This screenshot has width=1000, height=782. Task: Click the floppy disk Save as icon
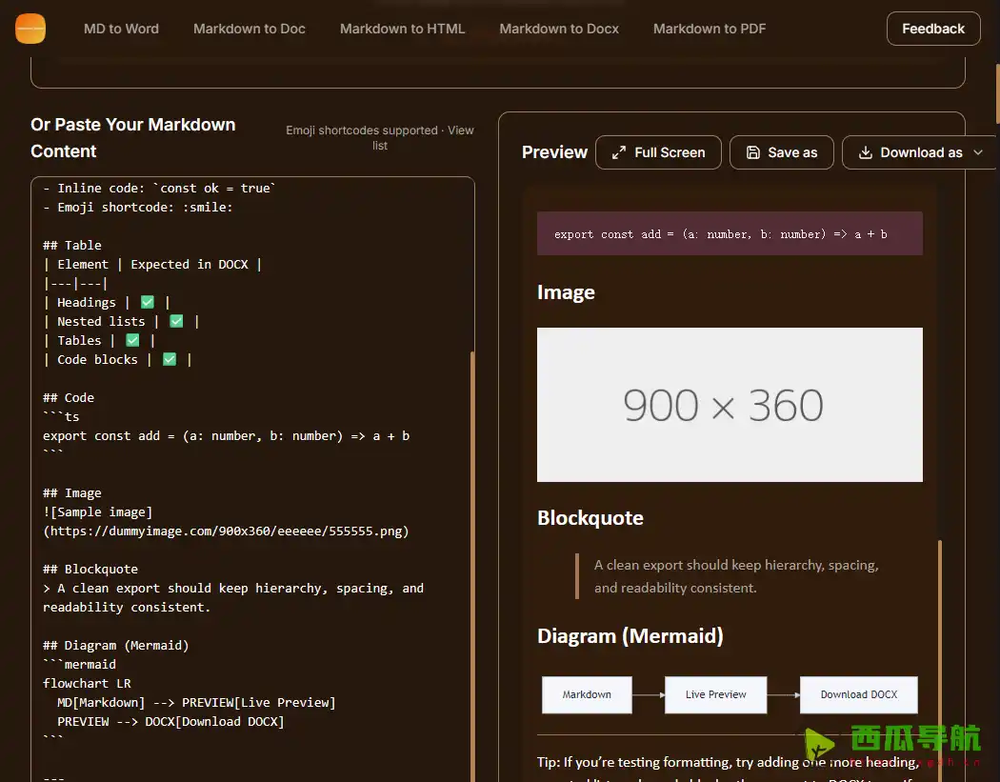pos(753,152)
